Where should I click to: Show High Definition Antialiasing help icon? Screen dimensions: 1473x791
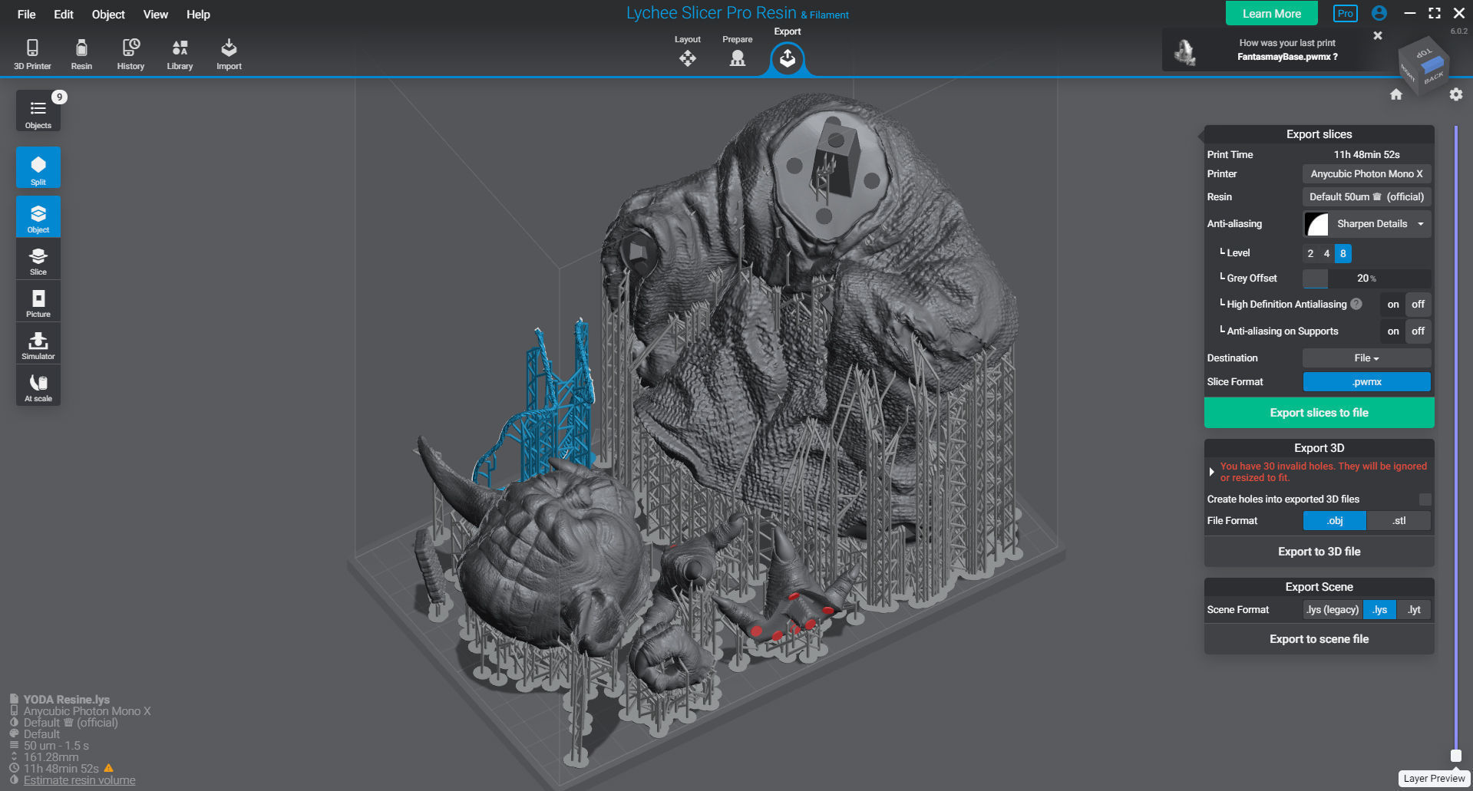pos(1356,304)
